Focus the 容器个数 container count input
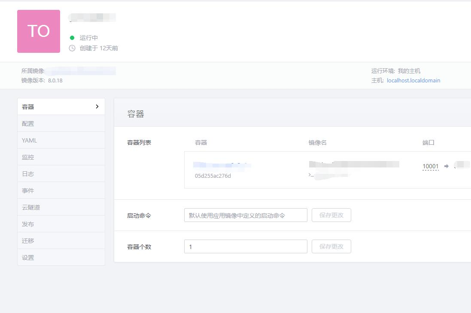The height and width of the screenshot is (313, 471). click(246, 246)
